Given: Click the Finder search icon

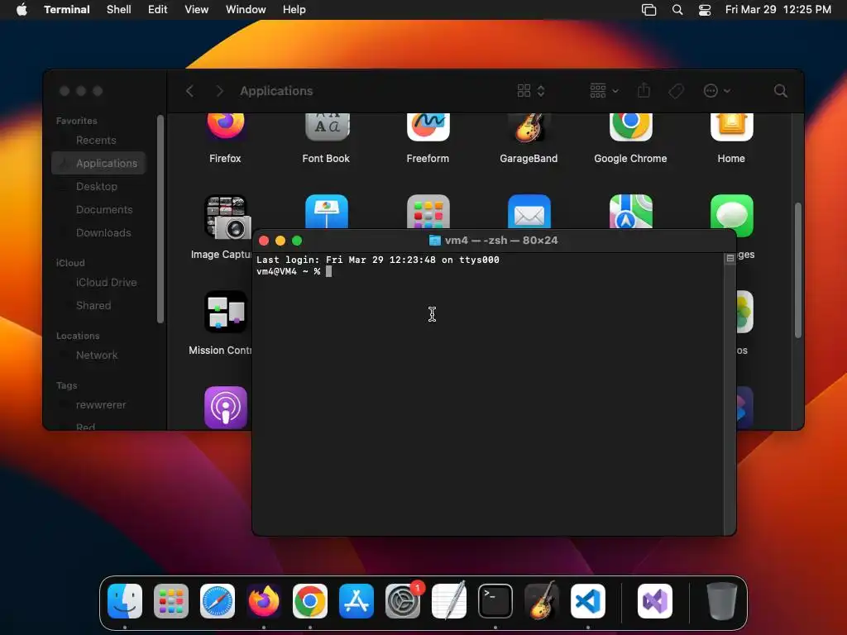Looking at the screenshot, I should [x=780, y=91].
